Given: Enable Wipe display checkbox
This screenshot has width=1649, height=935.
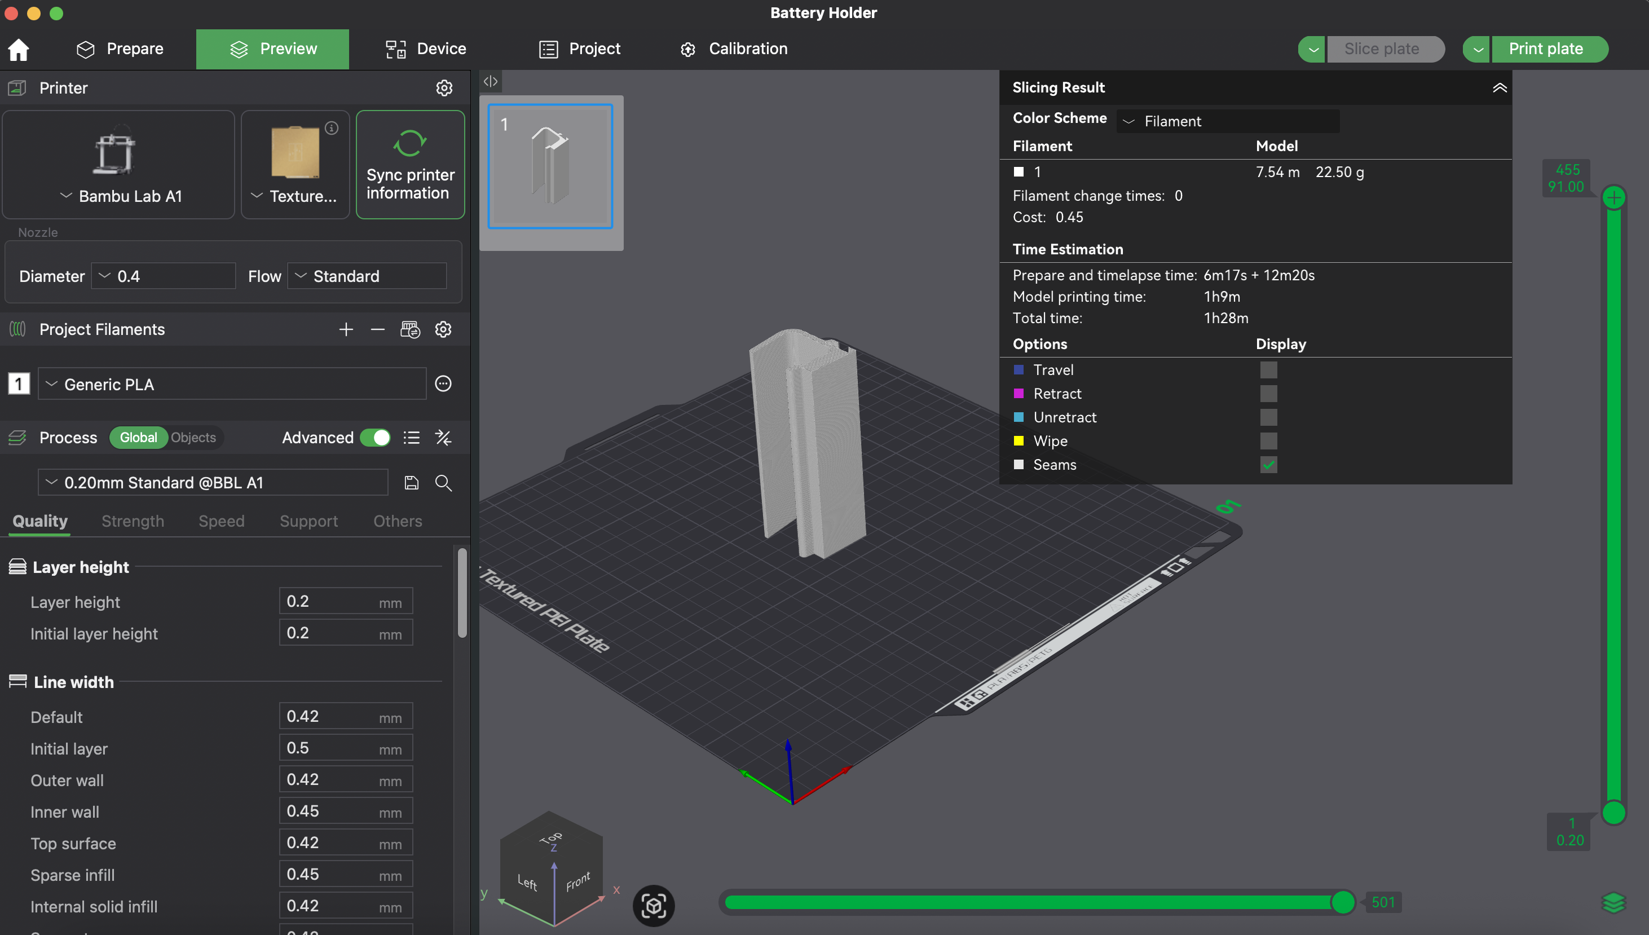Looking at the screenshot, I should [x=1268, y=441].
